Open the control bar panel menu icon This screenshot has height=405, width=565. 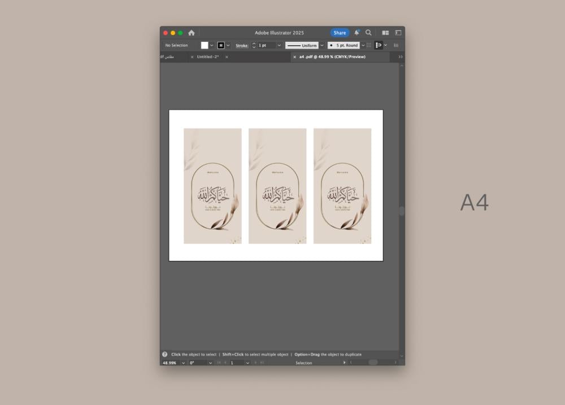coord(396,45)
